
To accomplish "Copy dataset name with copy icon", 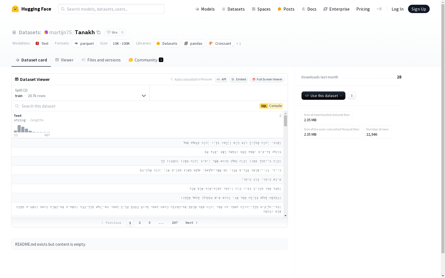I will (98, 32).
